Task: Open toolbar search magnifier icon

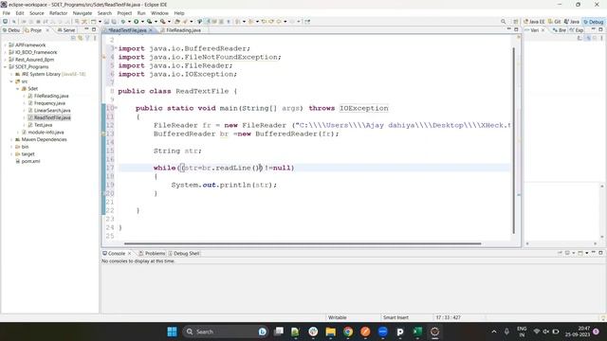Action: pos(504,22)
